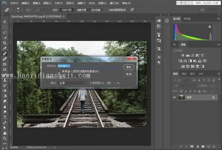This screenshot has width=222, height=150.
Task: Add a Photo Filter adjustment
Action: click(x=195, y=61)
